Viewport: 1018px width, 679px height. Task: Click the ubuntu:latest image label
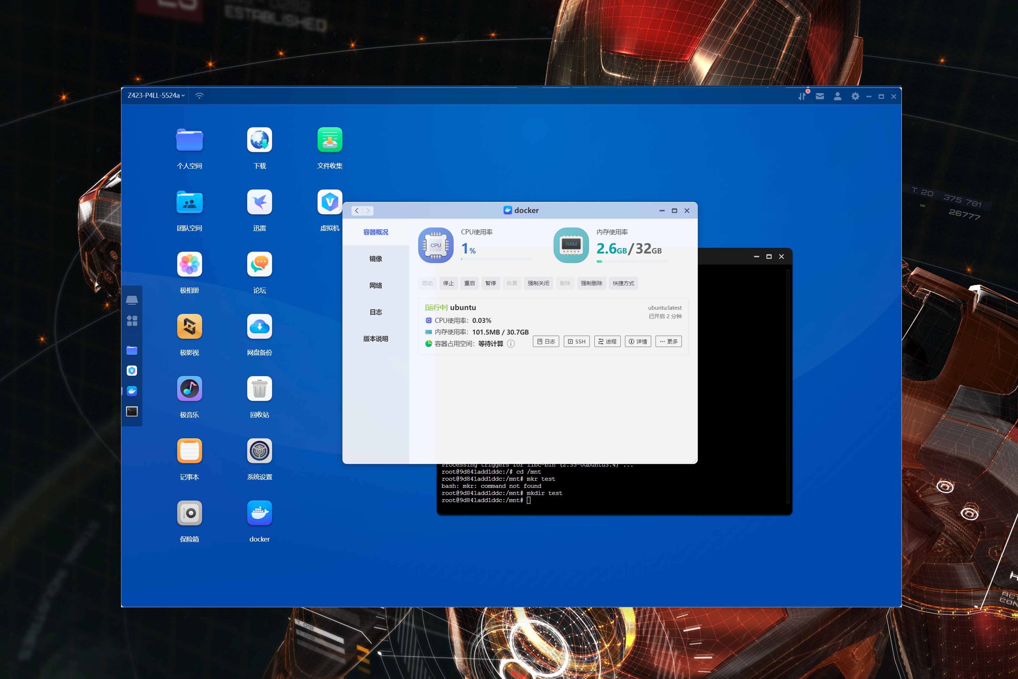pos(665,307)
